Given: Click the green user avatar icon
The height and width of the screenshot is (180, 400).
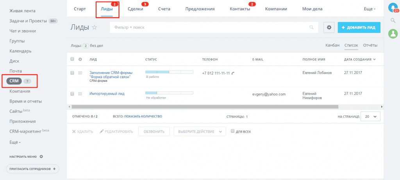Looking at the screenshot, I should (393, 34).
